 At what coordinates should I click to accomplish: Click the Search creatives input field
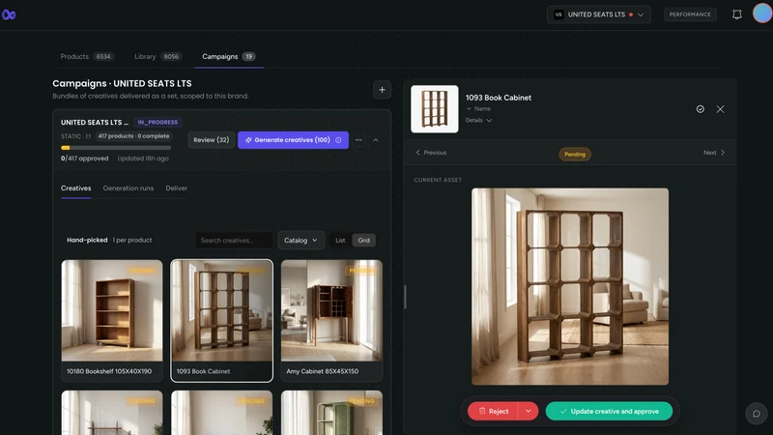point(234,240)
